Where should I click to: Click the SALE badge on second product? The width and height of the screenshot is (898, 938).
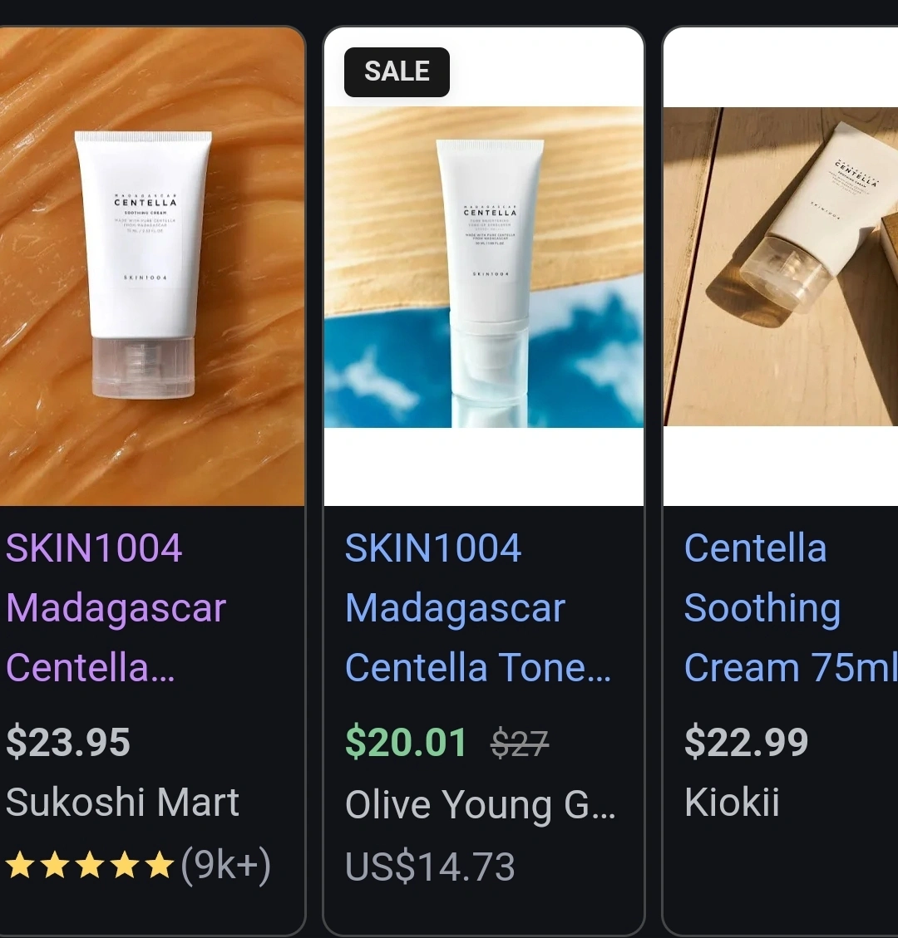(397, 71)
